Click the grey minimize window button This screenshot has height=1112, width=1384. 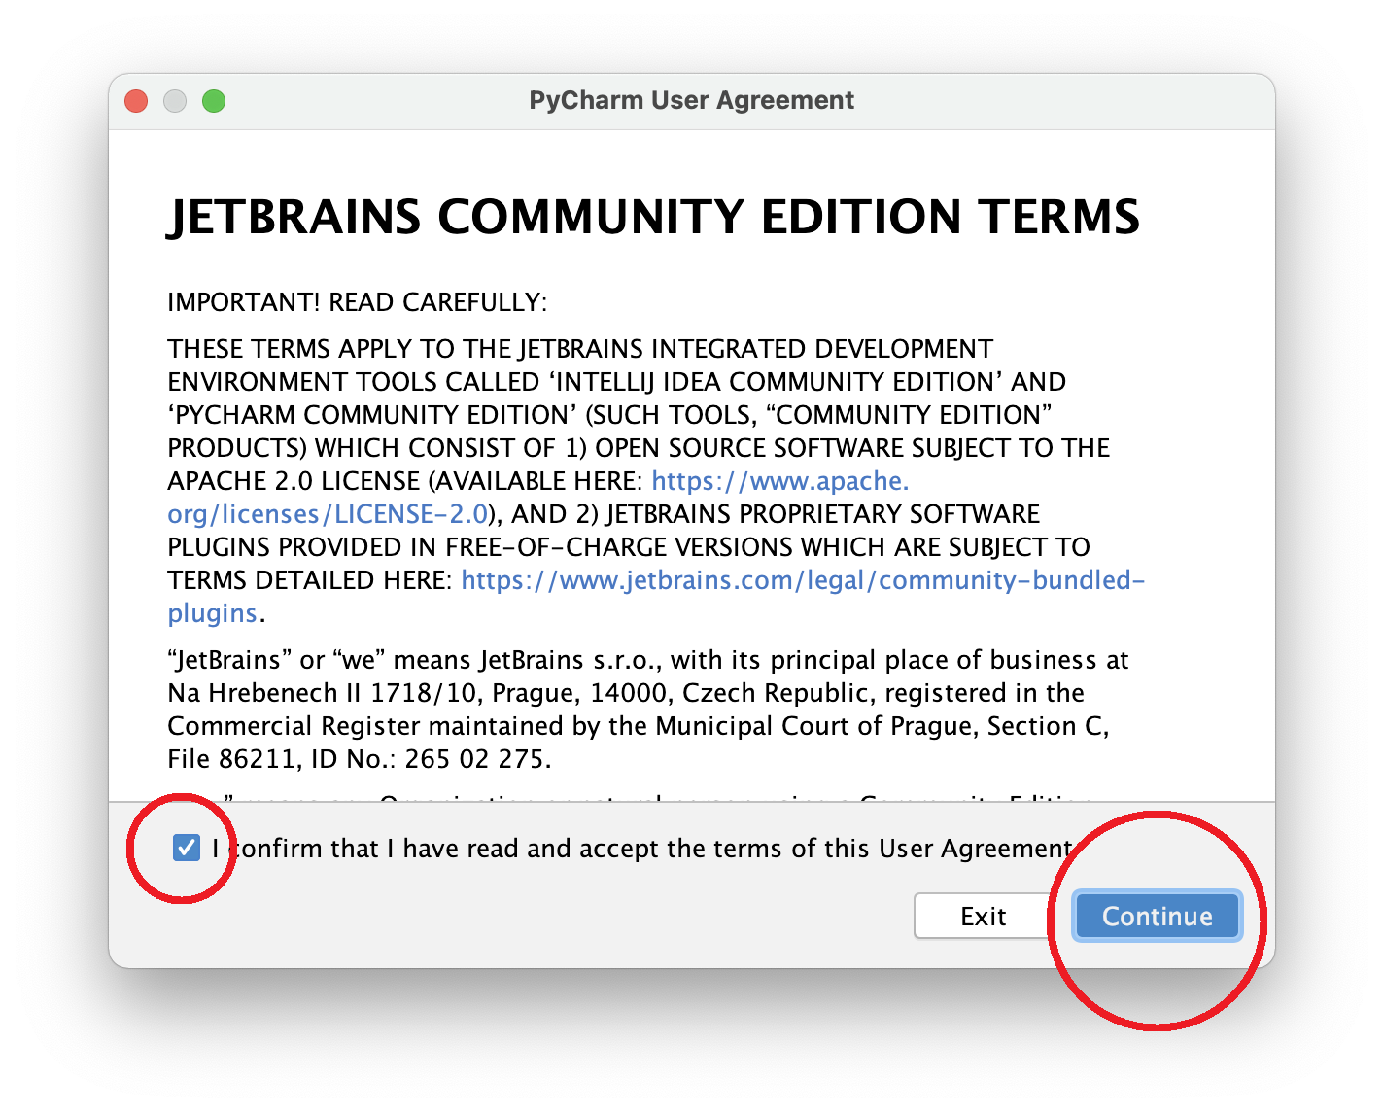[x=175, y=101]
